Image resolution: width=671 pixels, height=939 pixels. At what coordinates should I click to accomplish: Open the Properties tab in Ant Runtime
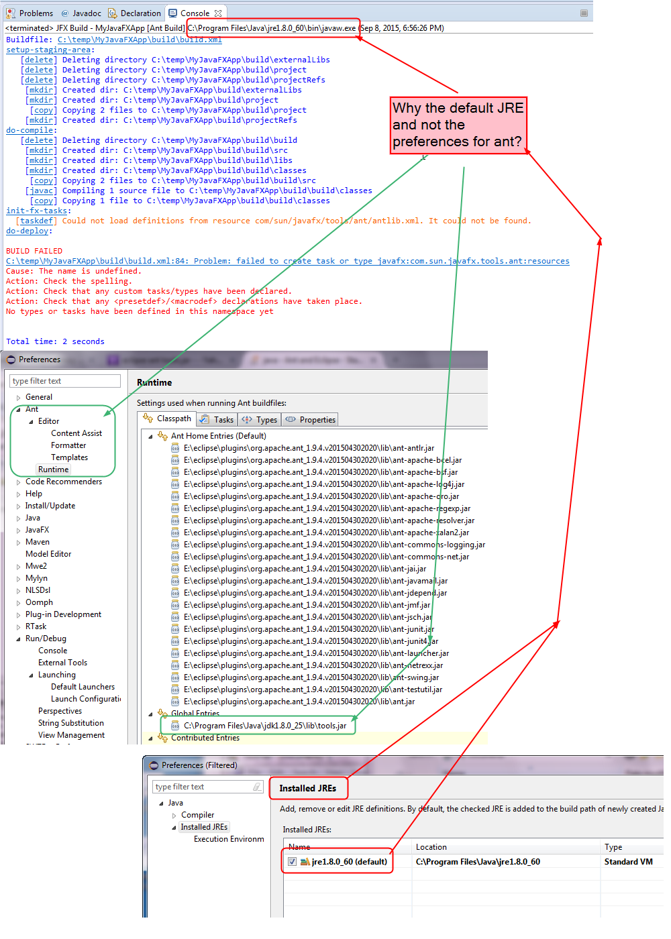310,419
